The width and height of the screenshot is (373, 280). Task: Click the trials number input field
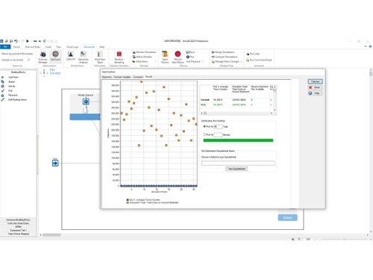point(218,127)
